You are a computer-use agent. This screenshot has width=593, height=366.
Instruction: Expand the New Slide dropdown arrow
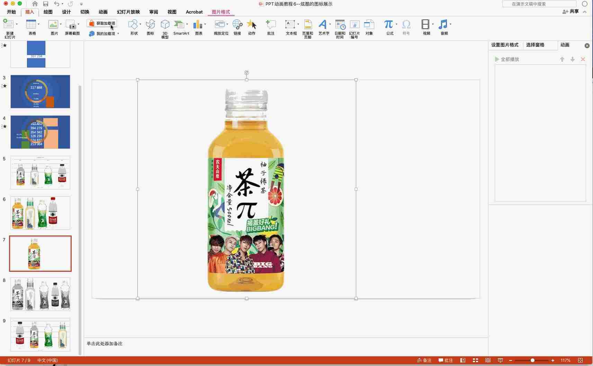click(17, 24)
